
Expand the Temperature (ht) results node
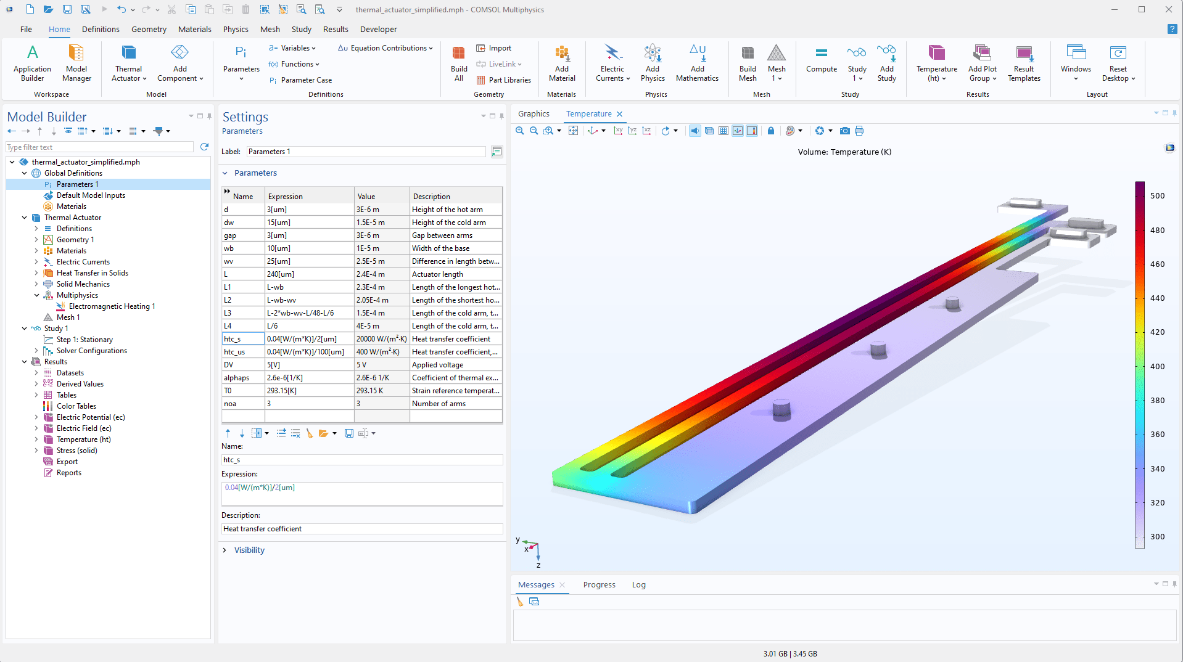(x=36, y=439)
